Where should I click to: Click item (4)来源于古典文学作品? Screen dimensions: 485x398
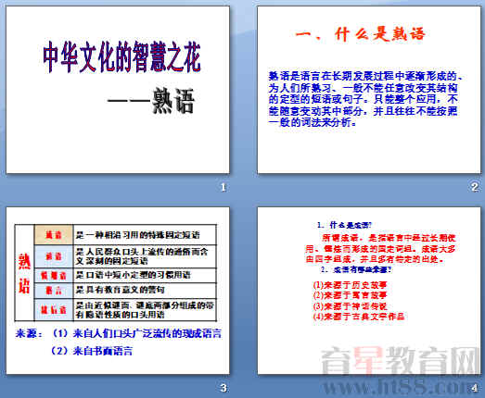tap(359, 317)
